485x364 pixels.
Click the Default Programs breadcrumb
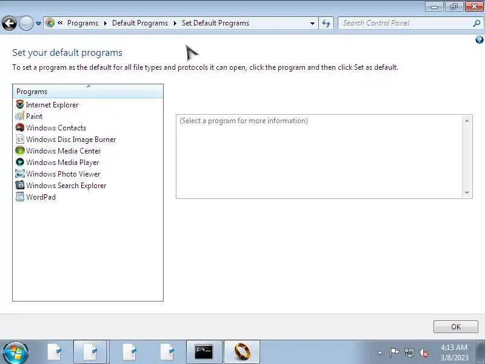click(x=140, y=23)
